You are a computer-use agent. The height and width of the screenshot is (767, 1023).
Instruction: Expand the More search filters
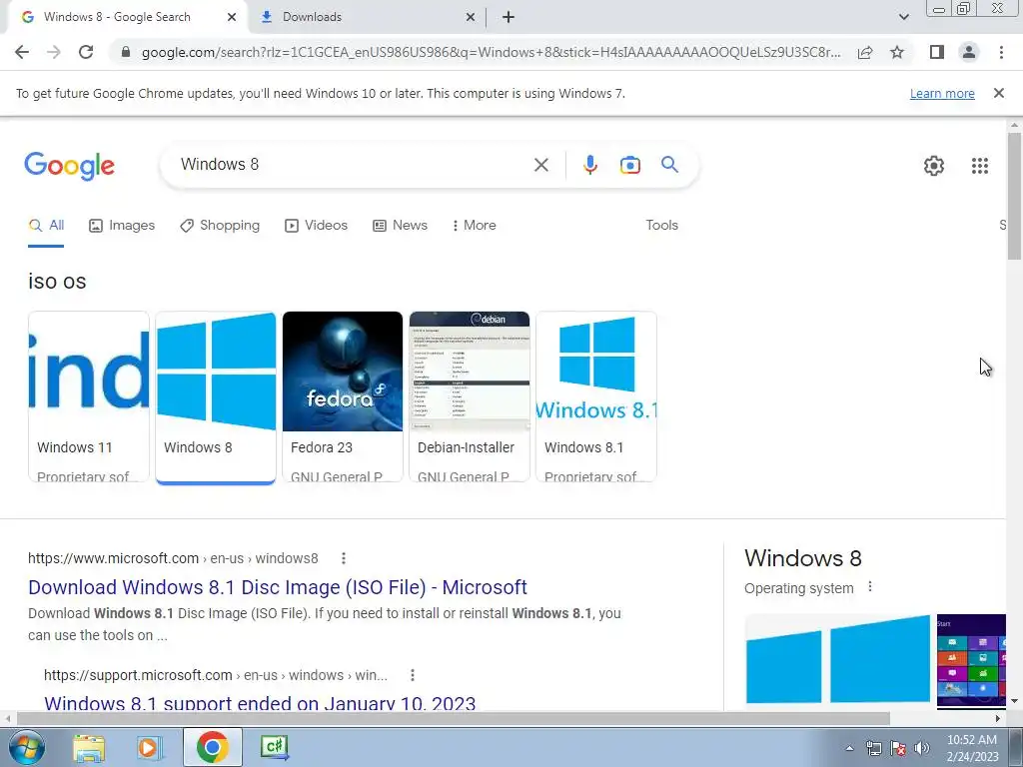pyautogui.click(x=475, y=226)
